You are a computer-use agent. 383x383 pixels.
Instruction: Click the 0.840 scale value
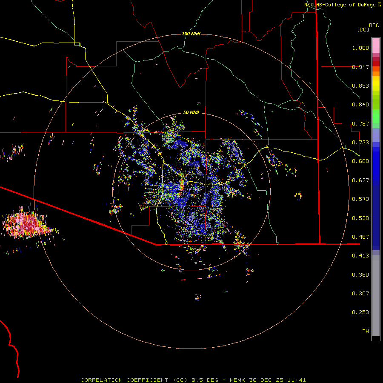(x=360, y=105)
